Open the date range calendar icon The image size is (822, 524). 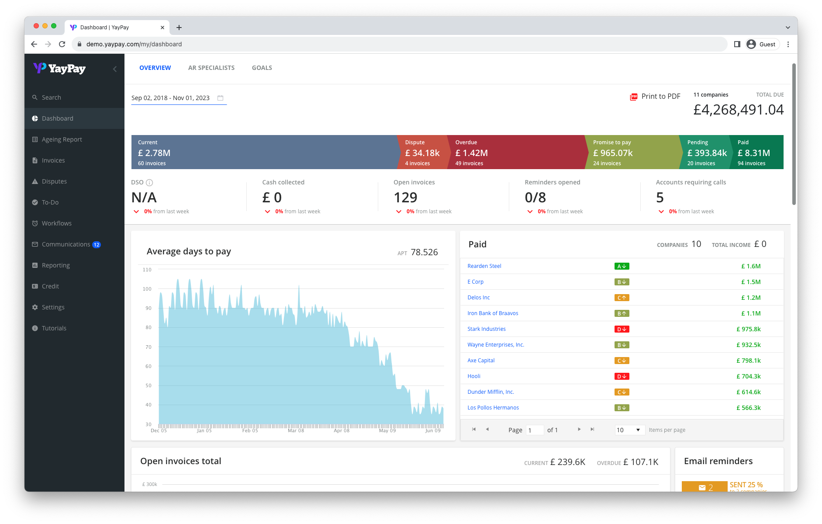point(221,98)
